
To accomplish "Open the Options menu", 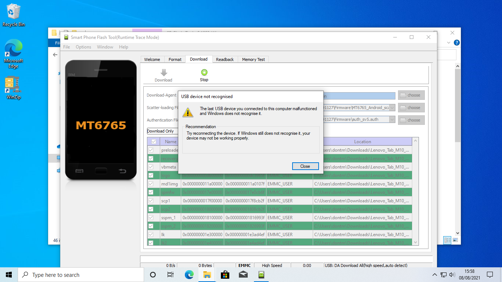I will [x=83, y=47].
